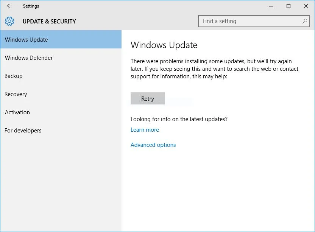Image resolution: width=315 pixels, height=232 pixels.
Task: Open Backup settings
Action: (61, 76)
